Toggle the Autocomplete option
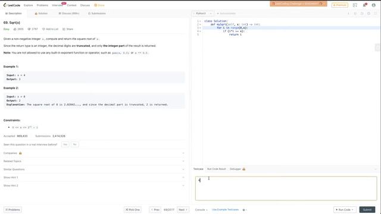This screenshot has height=214, width=381. click(x=226, y=13)
